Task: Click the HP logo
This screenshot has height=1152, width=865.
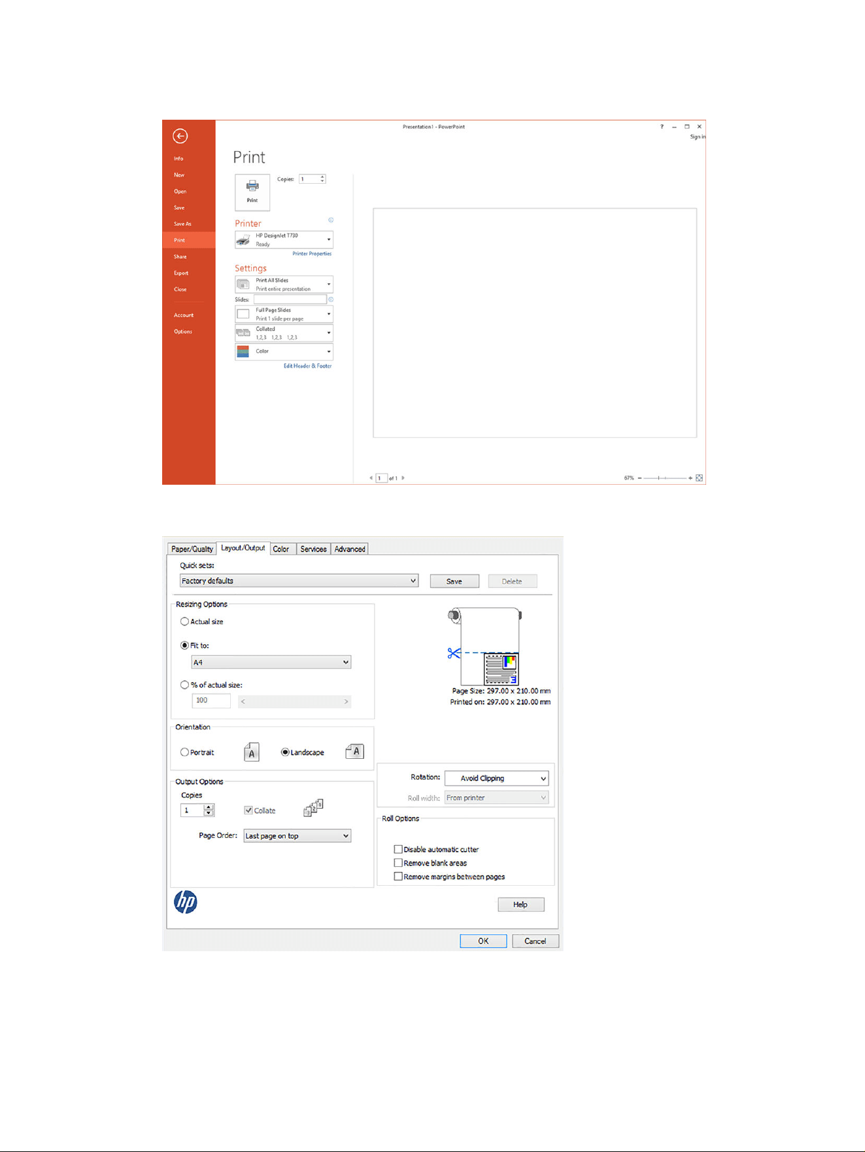Action: (x=186, y=902)
